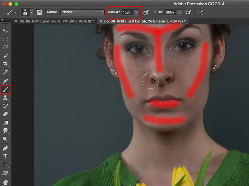Select the Eyedropper tool
249x186 pixels.
pyautogui.click(x=5, y=72)
